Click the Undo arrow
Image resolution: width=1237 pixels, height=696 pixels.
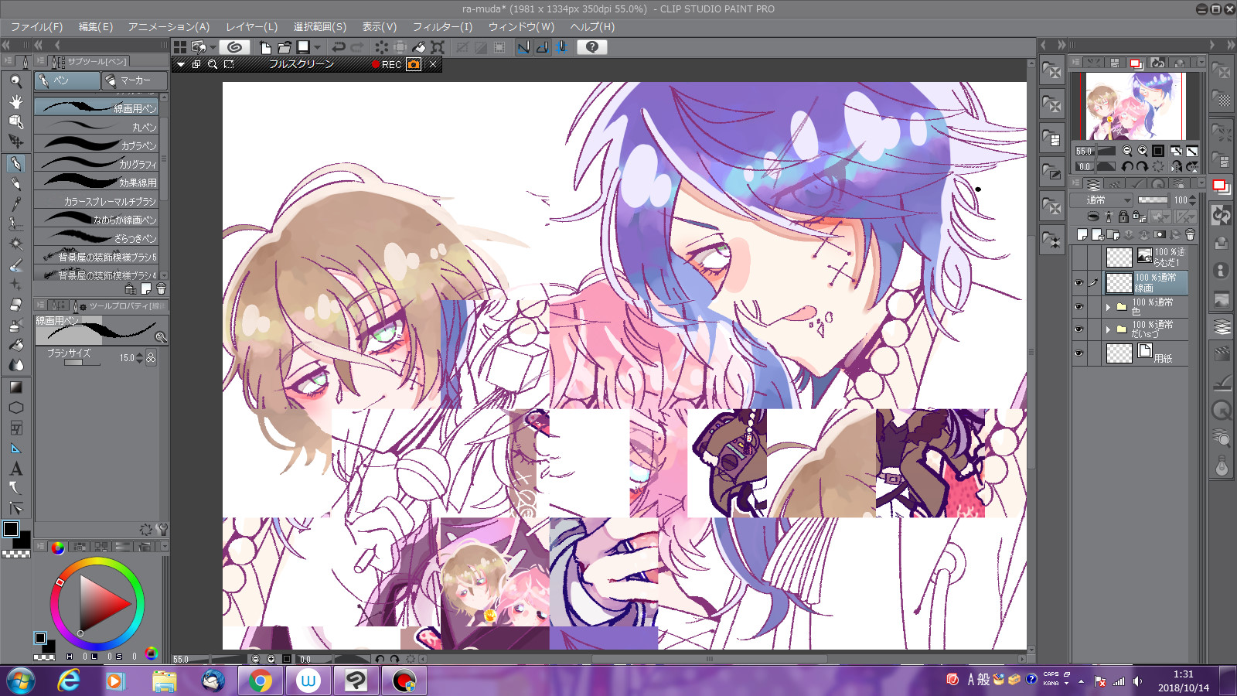[339, 47]
